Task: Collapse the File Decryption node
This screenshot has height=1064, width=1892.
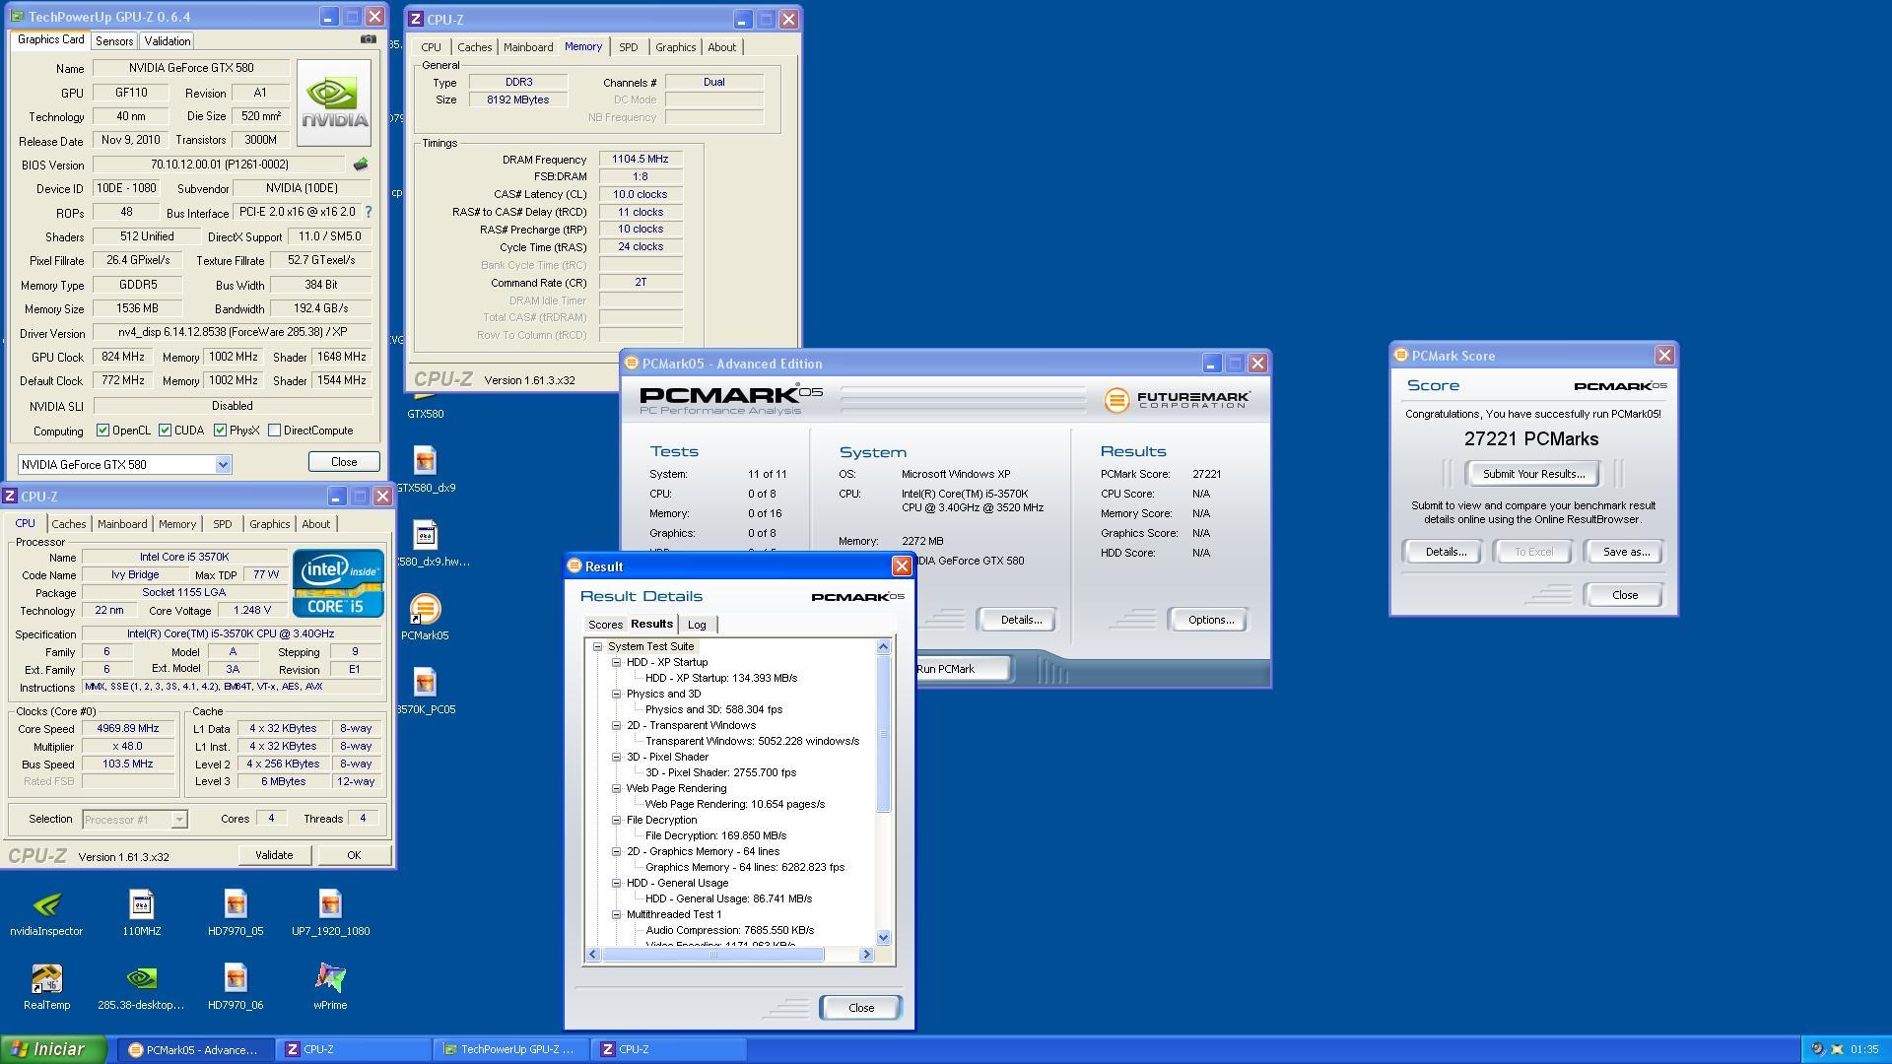Action: (616, 821)
